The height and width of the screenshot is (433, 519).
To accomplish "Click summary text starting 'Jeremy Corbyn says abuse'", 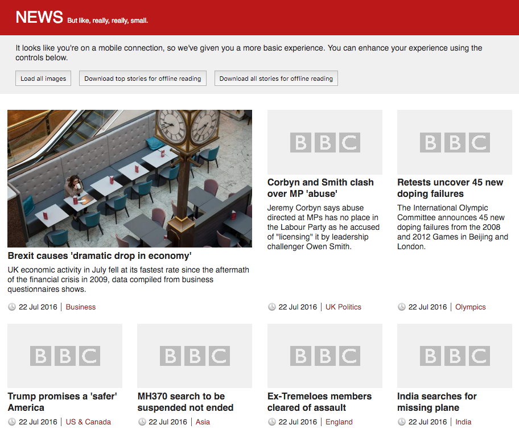I will [323, 227].
